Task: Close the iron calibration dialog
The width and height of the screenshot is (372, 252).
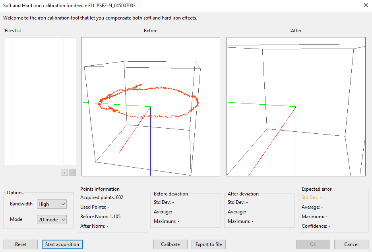Action: click(366, 5)
